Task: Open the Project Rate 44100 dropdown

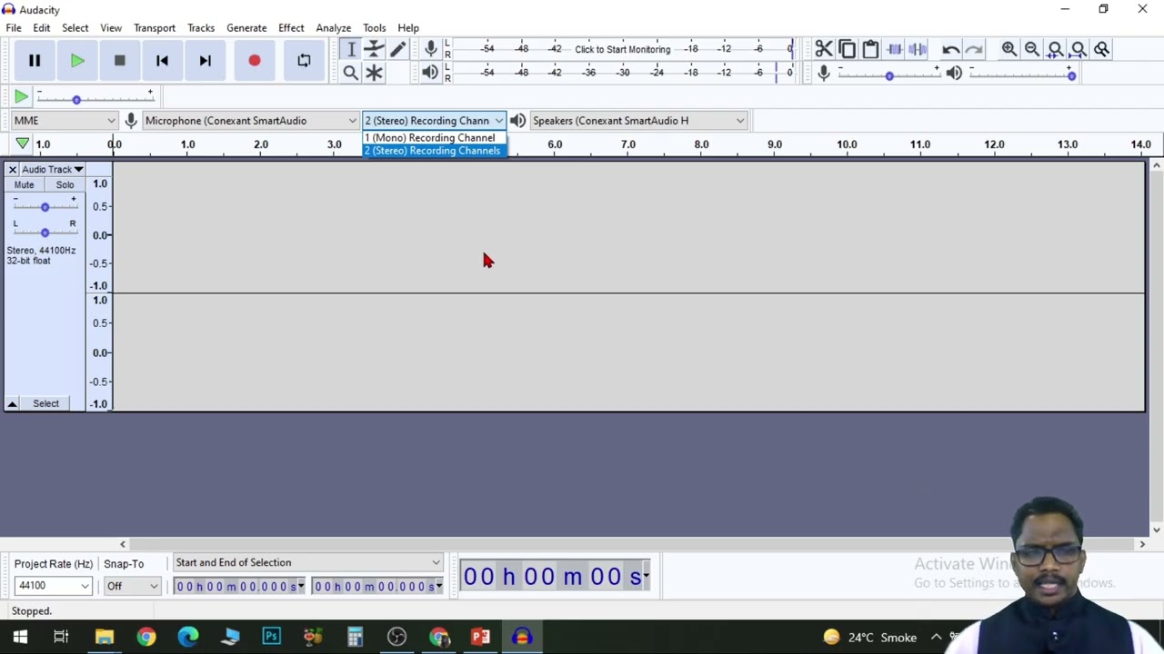Action: tap(53, 586)
